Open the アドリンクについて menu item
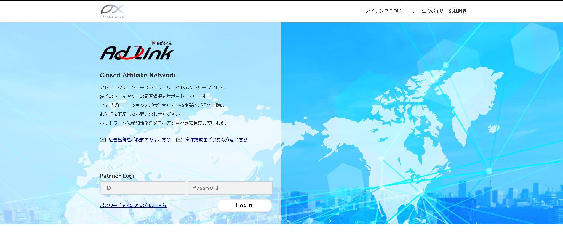The height and width of the screenshot is (236, 563). tap(386, 11)
